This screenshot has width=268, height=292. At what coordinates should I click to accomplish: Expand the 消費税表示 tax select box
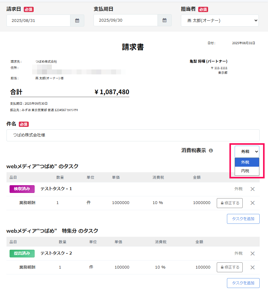[247, 152]
